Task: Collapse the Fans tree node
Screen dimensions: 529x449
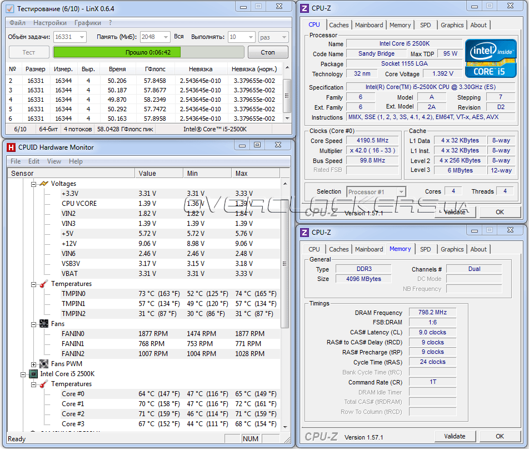Action: (x=33, y=324)
